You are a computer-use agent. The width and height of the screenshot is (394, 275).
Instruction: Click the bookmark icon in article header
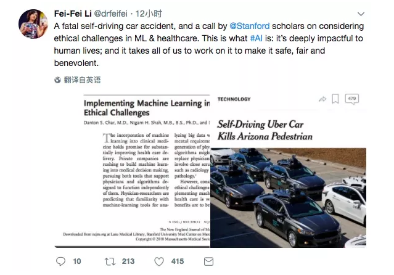click(335, 99)
